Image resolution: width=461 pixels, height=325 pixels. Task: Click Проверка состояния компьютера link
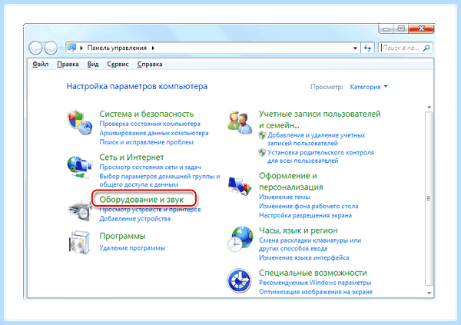click(150, 124)
